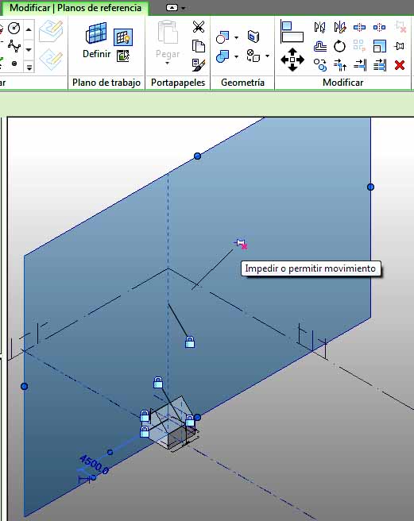Select the Move tool

[292, 60]
